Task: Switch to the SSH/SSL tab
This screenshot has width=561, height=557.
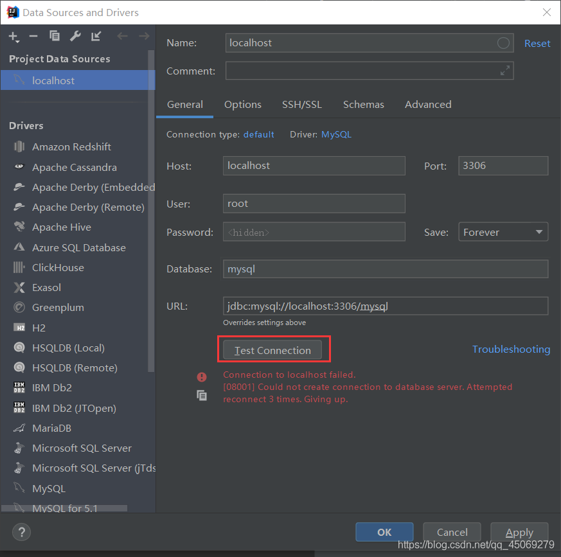Action: [301, 104]
